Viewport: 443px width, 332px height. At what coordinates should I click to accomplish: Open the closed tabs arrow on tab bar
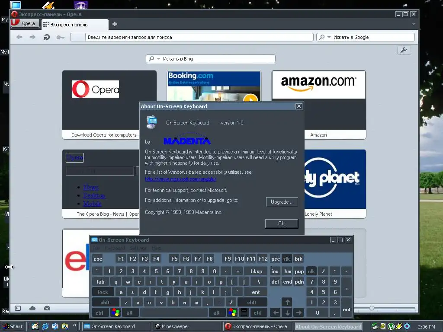[x=414, y=24]
